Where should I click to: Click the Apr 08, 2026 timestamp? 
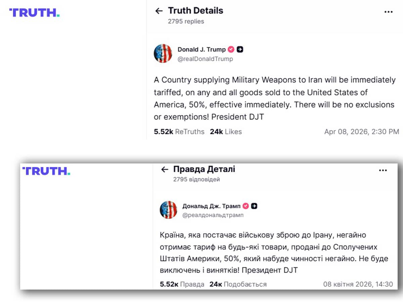(361, 132)
